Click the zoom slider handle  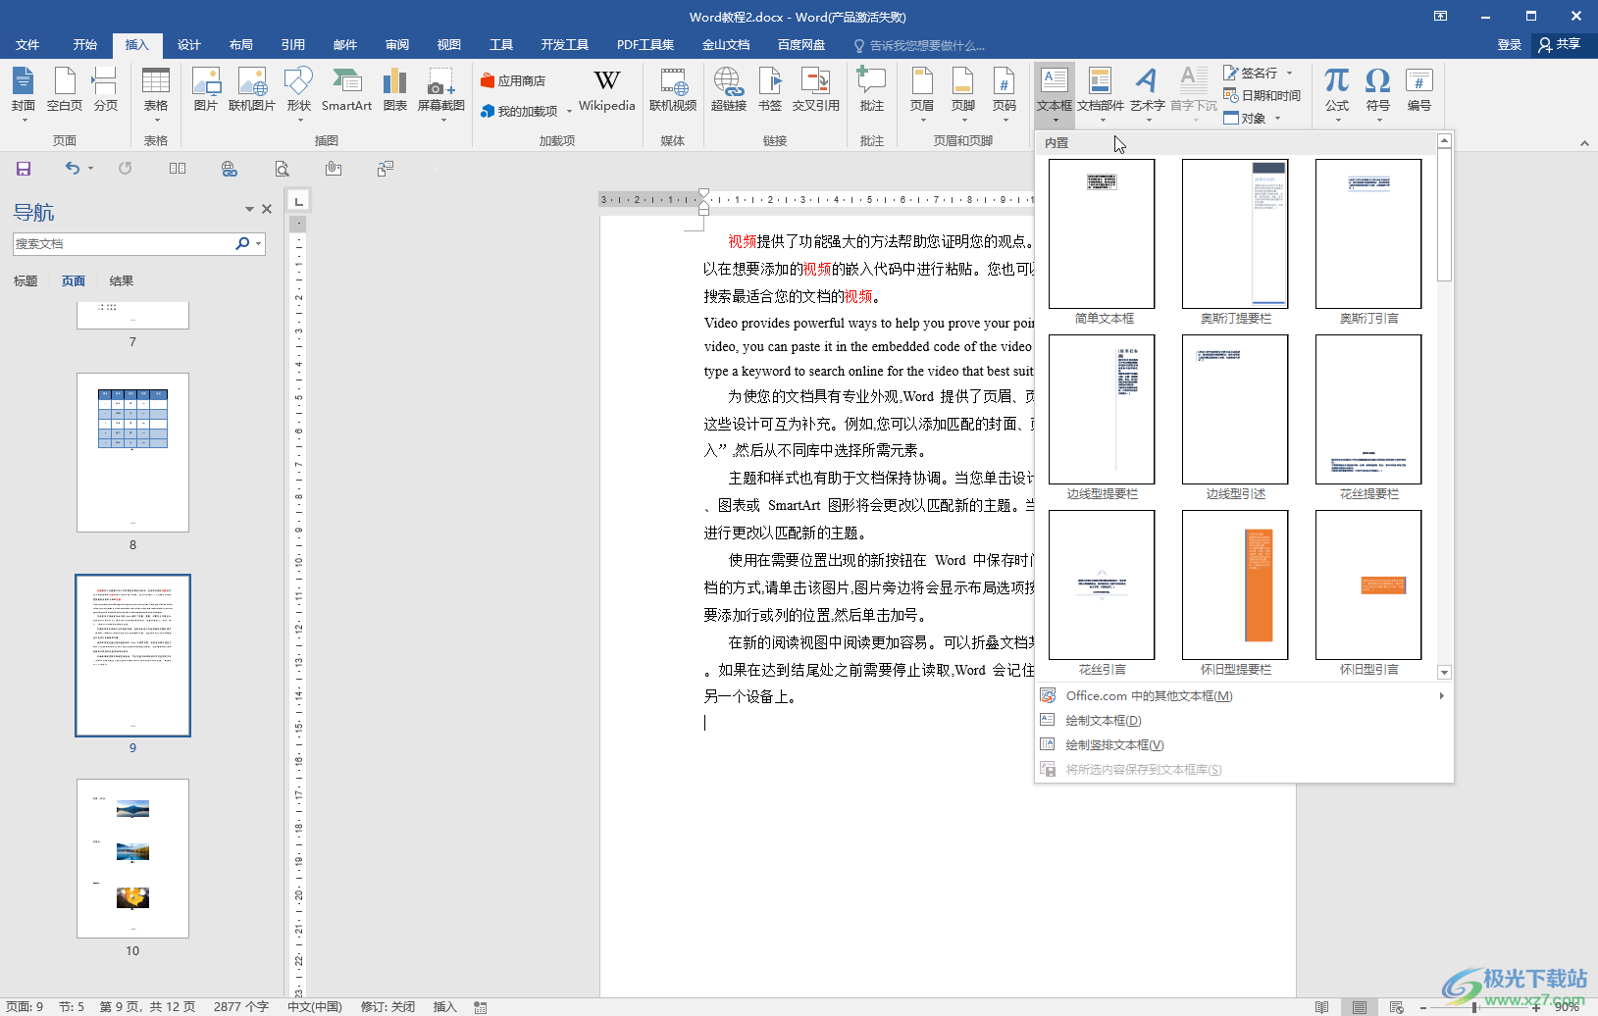pos(1474,1007)
